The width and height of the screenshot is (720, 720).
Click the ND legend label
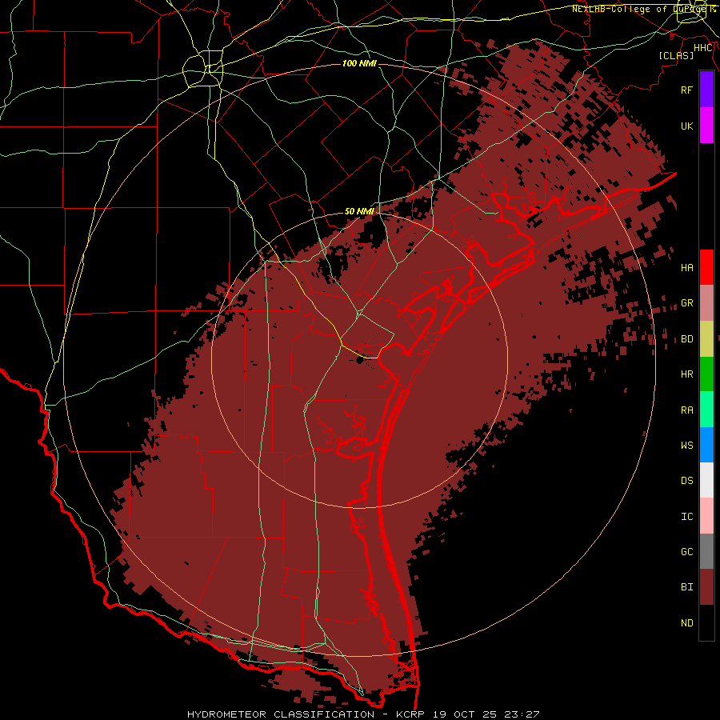687,623
